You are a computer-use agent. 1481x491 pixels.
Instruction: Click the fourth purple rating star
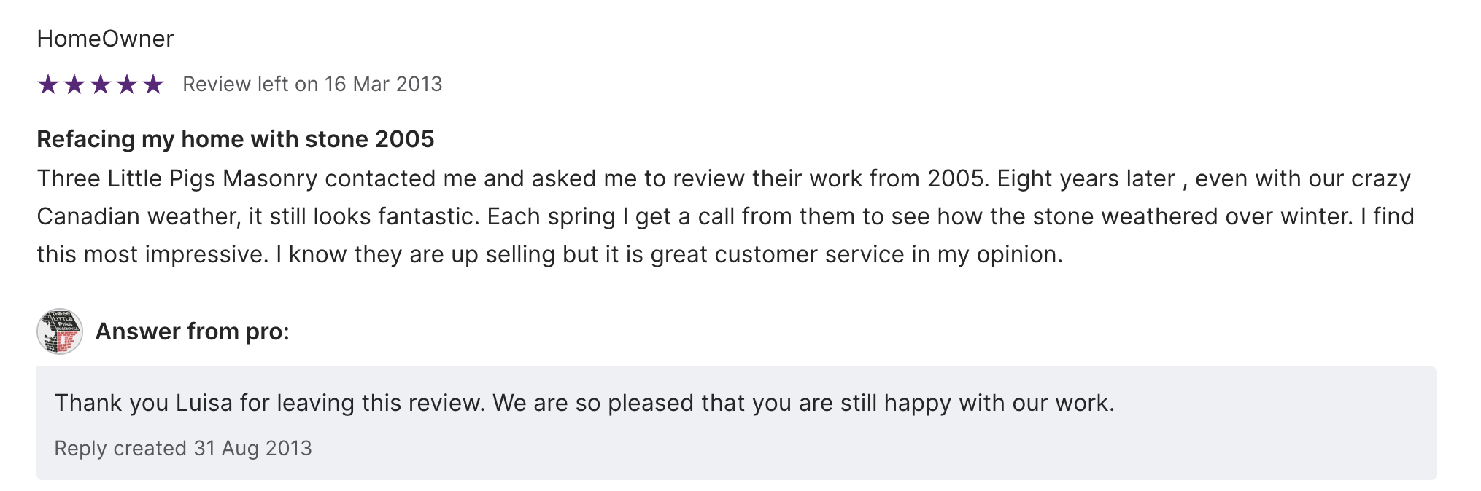127,85
